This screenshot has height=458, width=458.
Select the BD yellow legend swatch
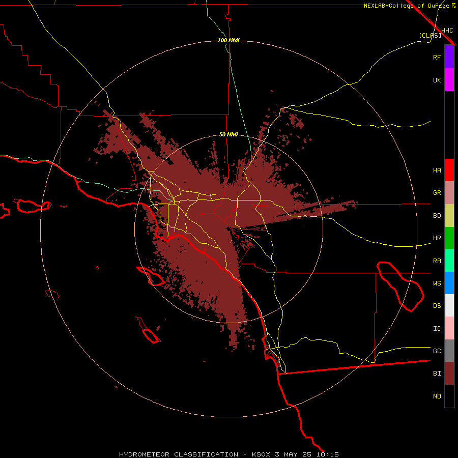point(449,216)
